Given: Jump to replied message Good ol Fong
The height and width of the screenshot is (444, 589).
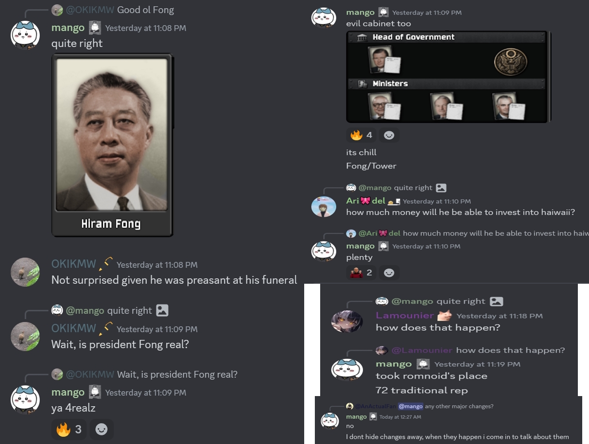Looking at the screenshot, I should pyautogui.click(x=145, y=10).
